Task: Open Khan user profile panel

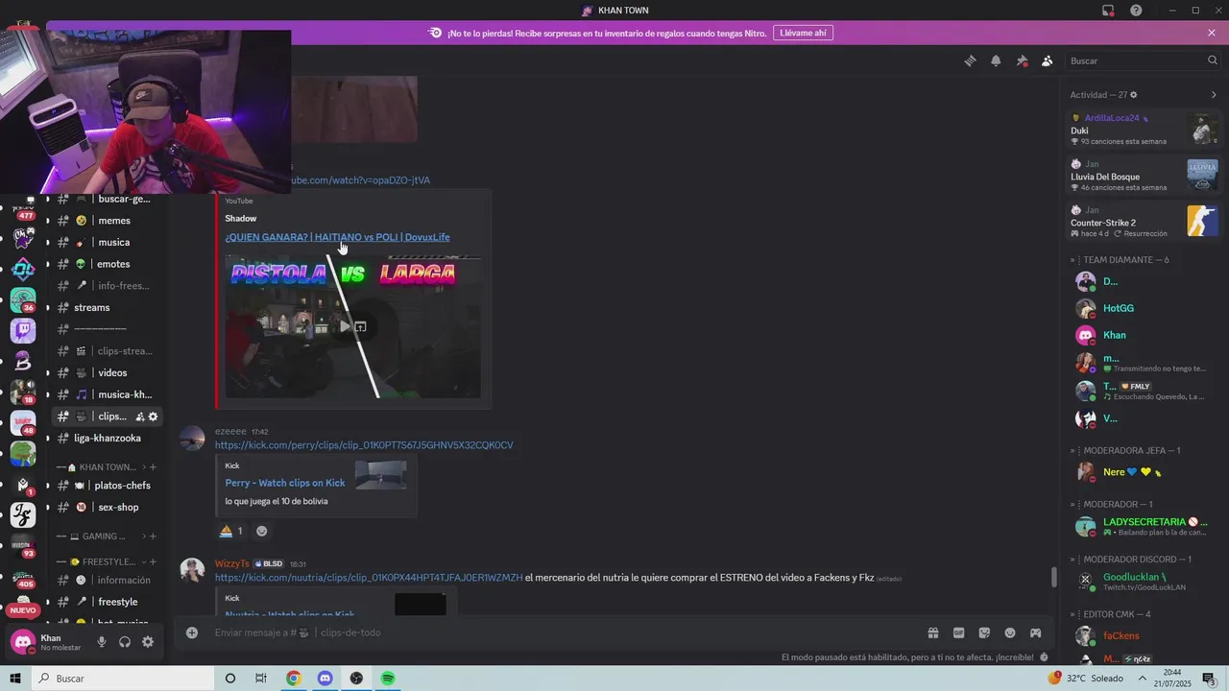Action: point(48,642)
